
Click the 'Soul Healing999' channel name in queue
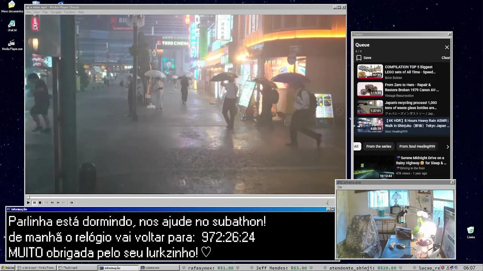point(396,131)
